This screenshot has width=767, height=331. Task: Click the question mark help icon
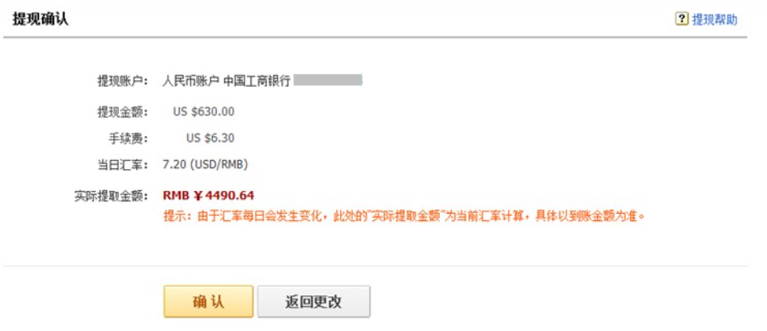click(682, 19)
